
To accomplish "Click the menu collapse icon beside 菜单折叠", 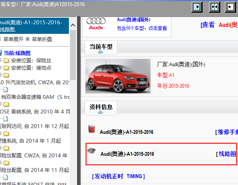I will 27,39.
